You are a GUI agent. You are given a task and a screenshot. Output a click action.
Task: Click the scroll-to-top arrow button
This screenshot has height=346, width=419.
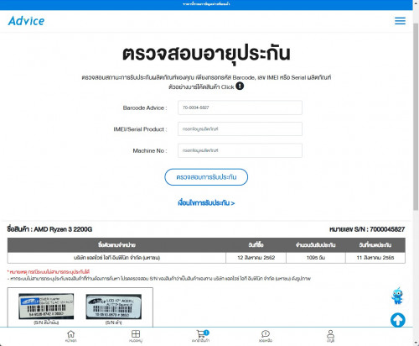(x=398, y=320)
